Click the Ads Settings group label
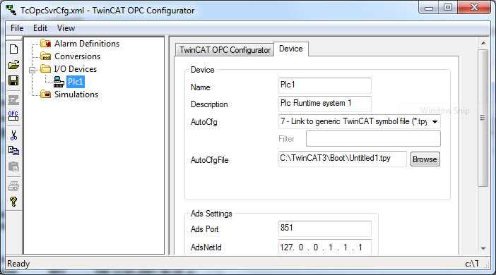This screenshot has height=275, width=496. (x=211, y=214)
